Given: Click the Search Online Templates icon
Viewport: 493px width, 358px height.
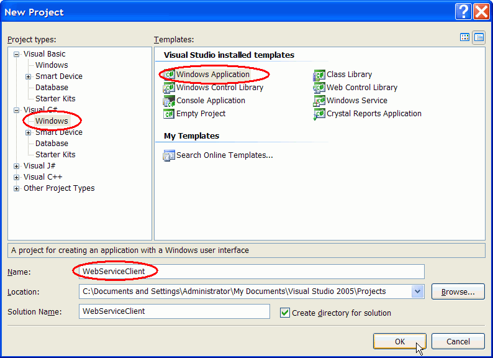Looking at the screenshot, I should coord(169,155).
